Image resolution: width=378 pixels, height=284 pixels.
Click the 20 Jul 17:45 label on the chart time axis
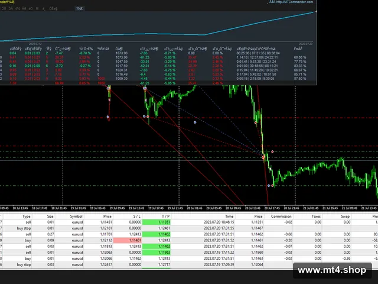click(x=272, y=208)
